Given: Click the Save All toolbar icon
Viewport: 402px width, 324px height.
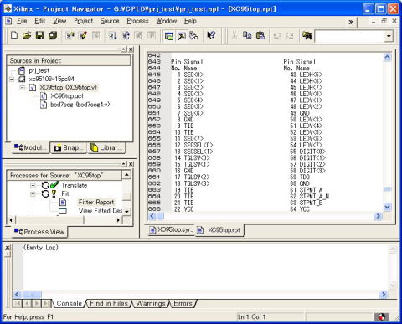Looking at the screenshot, I should pos(53,35).
